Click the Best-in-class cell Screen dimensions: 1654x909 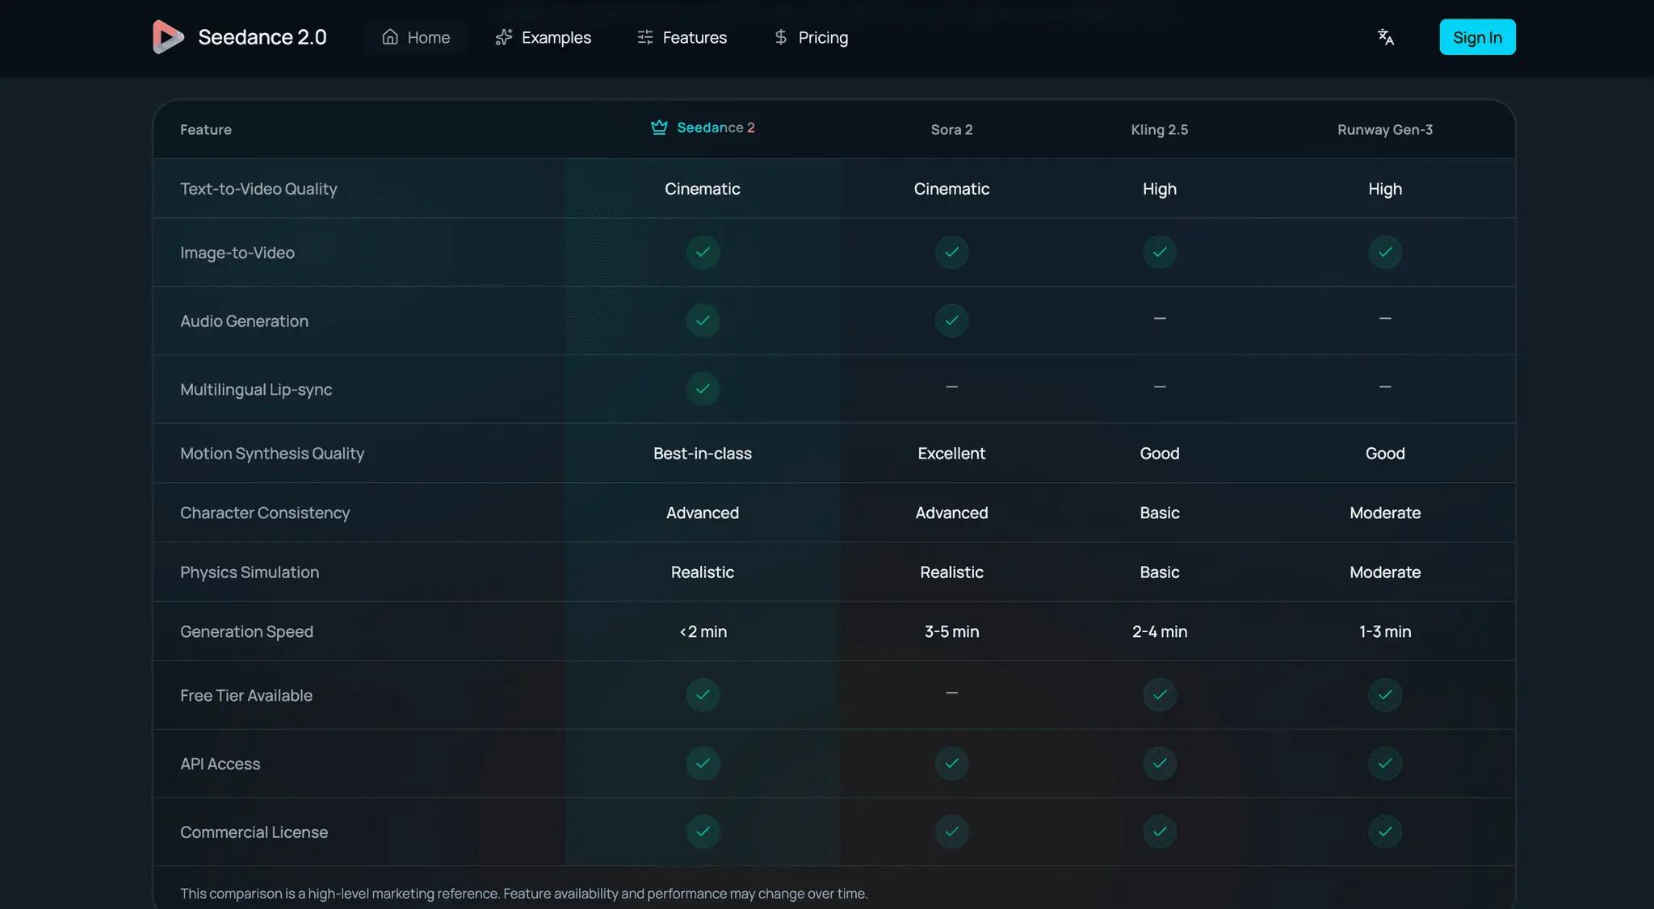[x=703, y=454]
